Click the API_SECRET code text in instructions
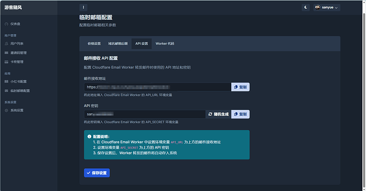The width and height of the screenshot is (366, 191). tap(129, 148)
